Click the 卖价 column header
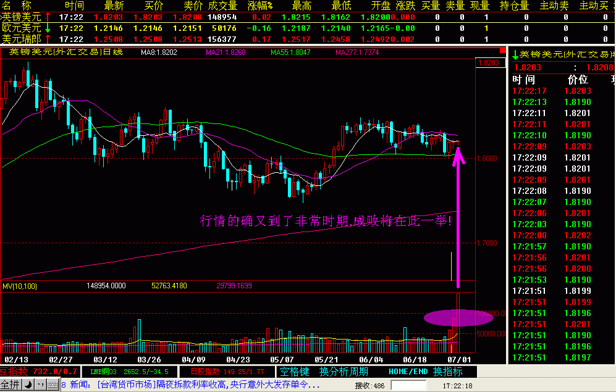The height and width of the screenshot is (392, 616). click(193, 6)
